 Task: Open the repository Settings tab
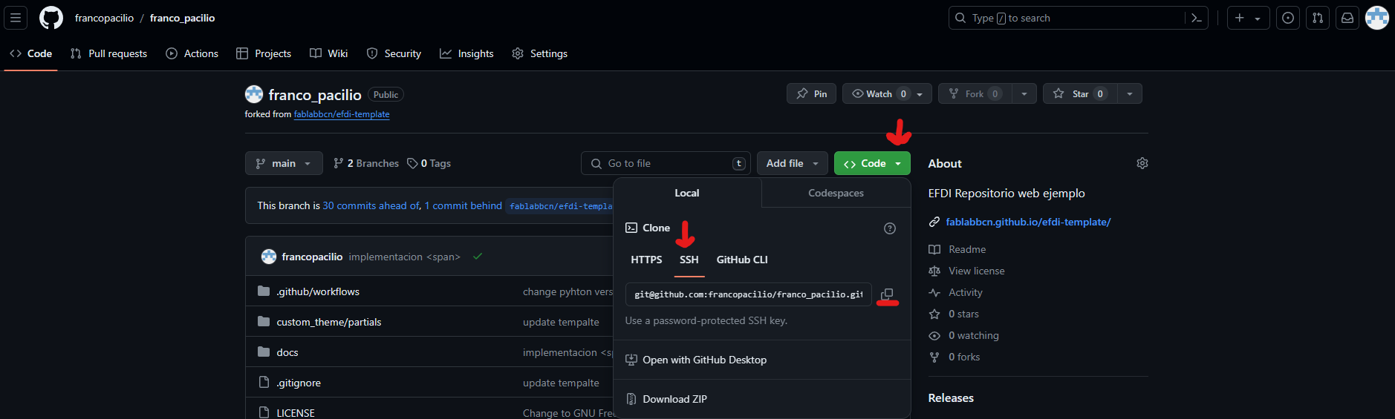(539, 53)
